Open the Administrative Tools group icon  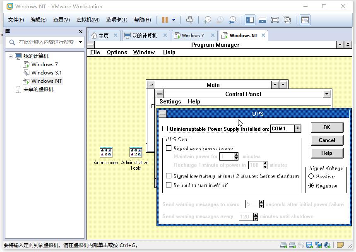[135, 152]
